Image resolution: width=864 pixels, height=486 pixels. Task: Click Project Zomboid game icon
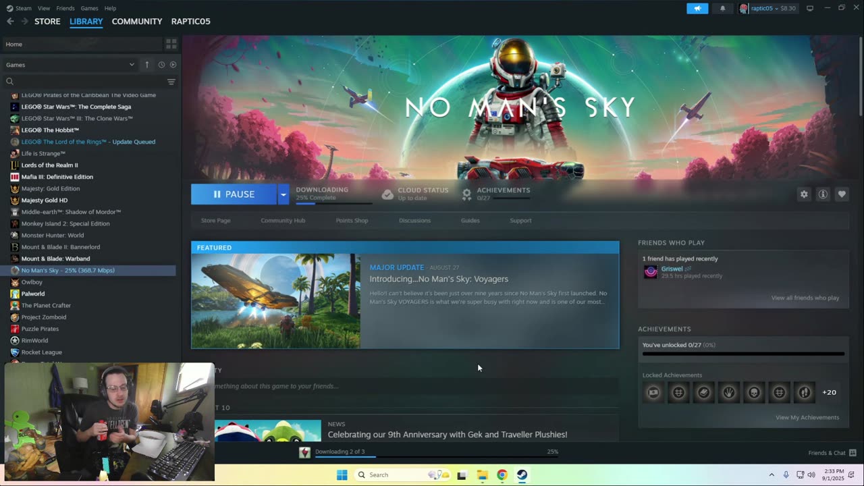coord(15,317)
